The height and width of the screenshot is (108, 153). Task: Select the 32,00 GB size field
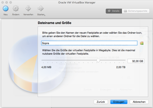(x=136, y=61)
